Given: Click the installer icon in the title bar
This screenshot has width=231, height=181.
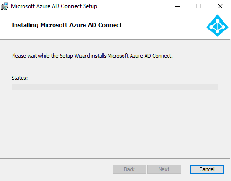Looking at the screenshot, I should [x=5, y=6].
